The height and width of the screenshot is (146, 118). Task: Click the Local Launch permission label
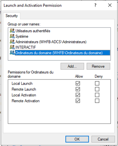point(22,83)
